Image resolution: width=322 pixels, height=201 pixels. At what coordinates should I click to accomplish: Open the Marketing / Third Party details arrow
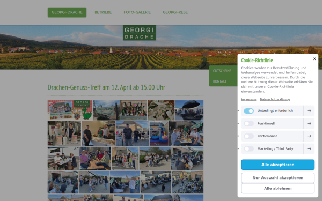click(x=309, y=148)
